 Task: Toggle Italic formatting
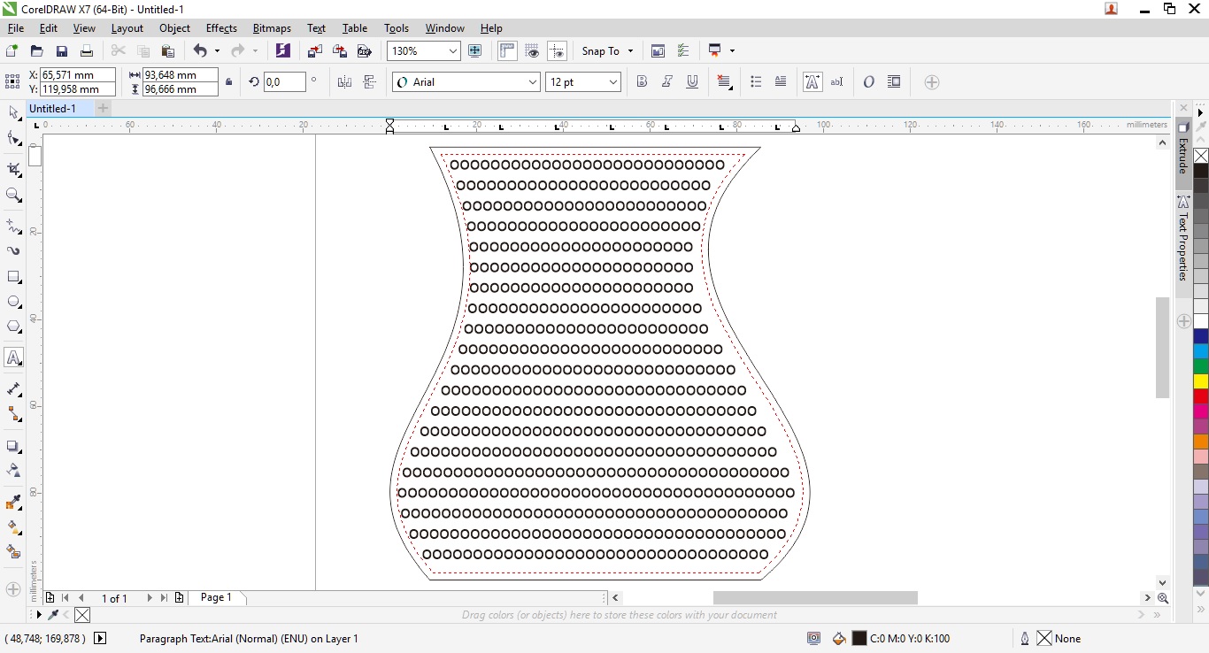point(667,82)
